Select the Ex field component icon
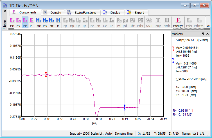212x138 pixels. click(12, 22)
